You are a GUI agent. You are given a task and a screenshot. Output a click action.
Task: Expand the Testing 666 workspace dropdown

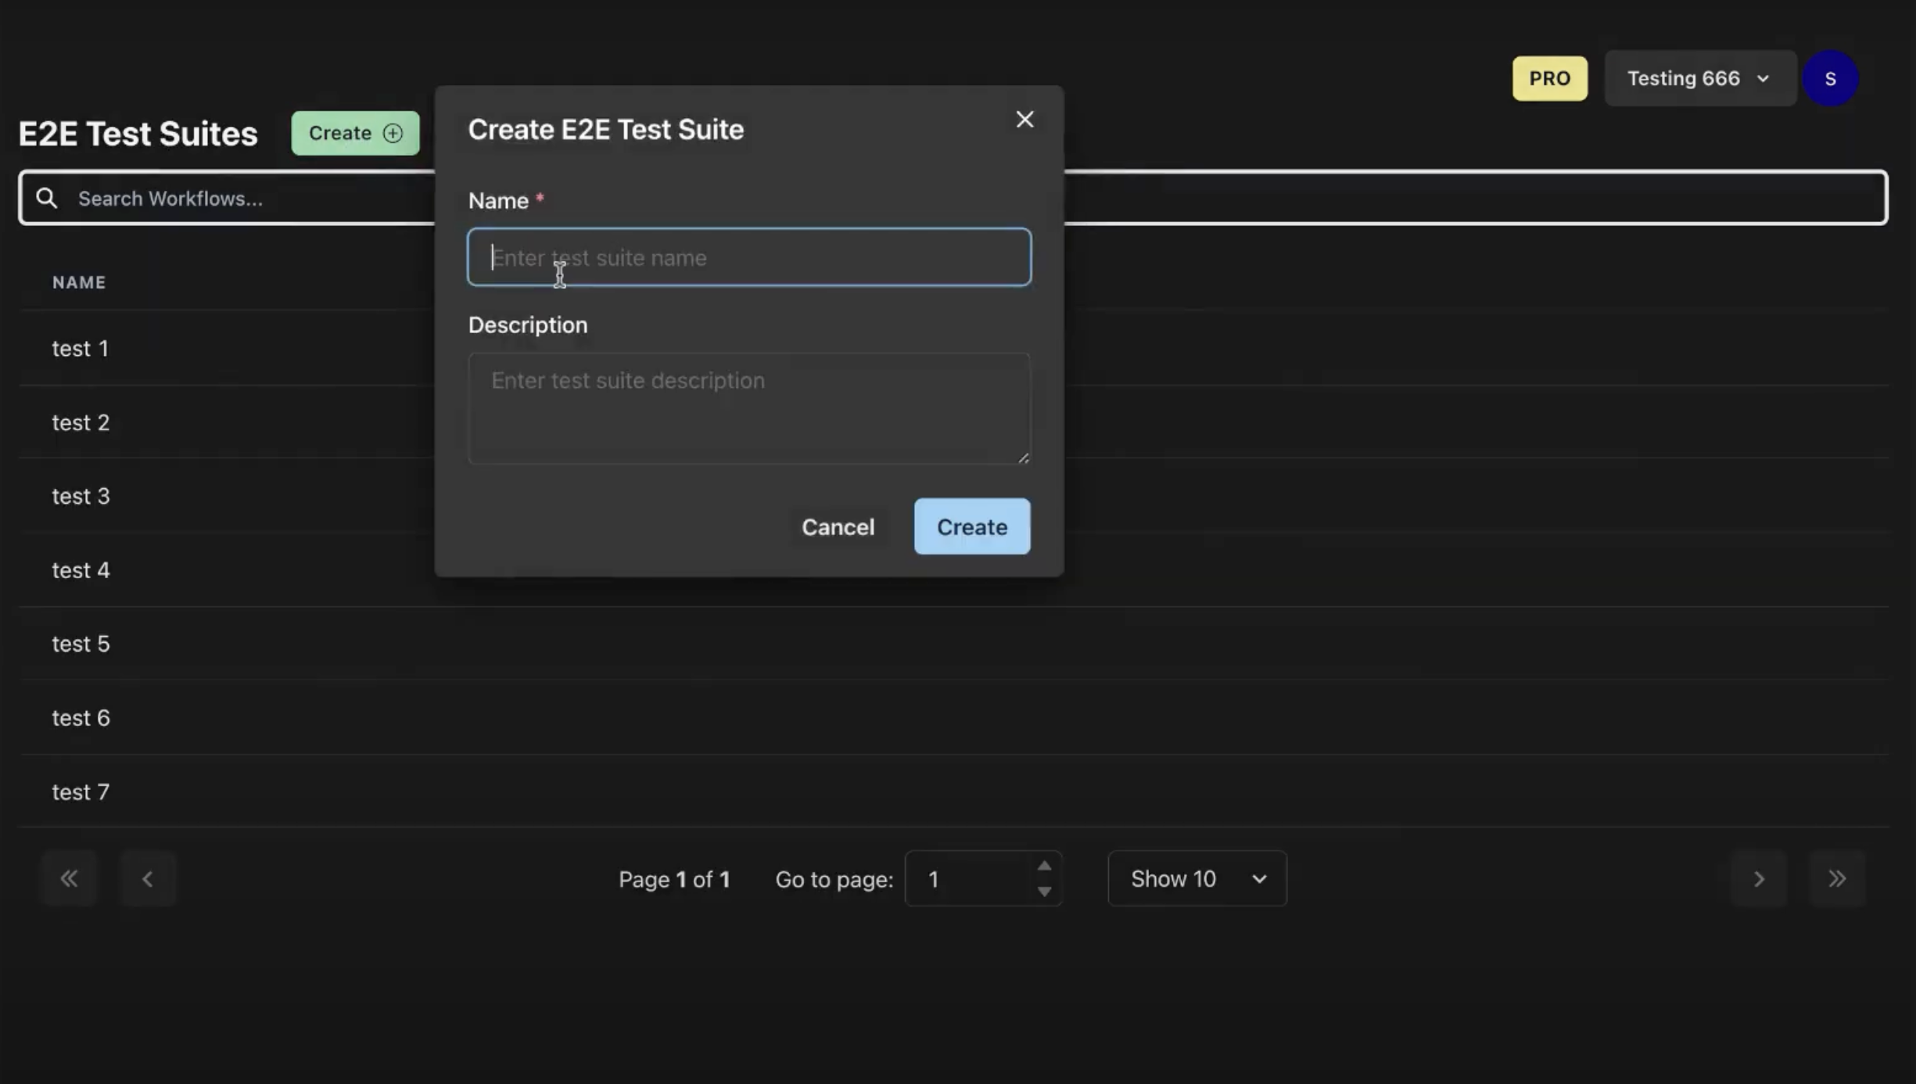1699,78
